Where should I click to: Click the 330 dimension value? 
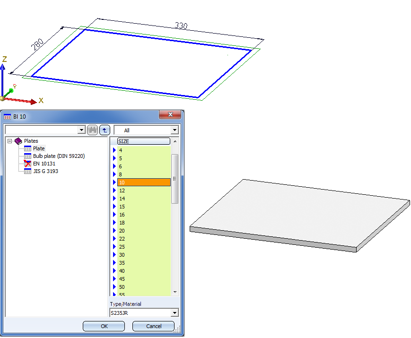pos(181,26)
